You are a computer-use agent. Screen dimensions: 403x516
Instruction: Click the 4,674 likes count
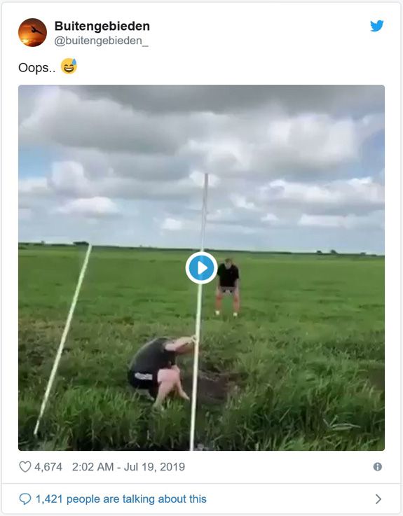tap(48, 466)
